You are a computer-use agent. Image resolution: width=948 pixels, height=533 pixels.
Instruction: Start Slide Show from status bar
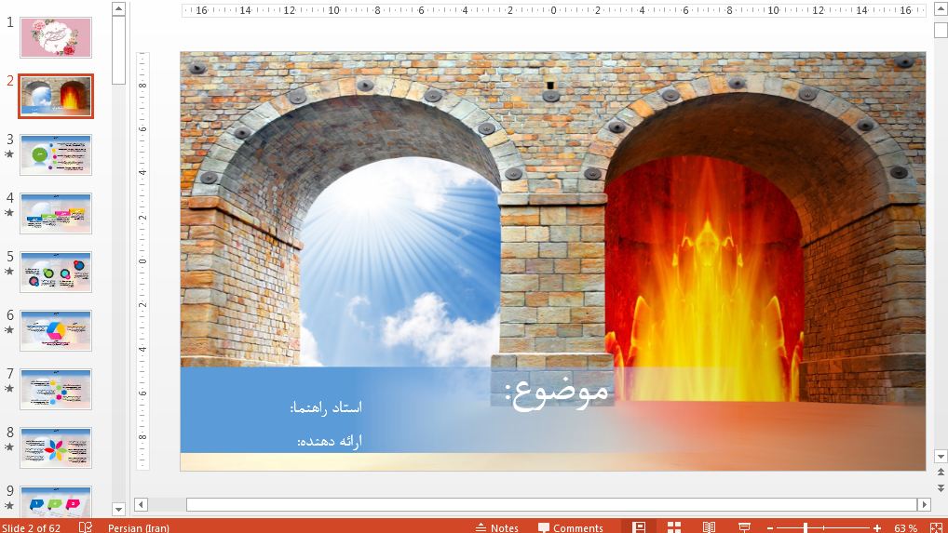point(744,527)
